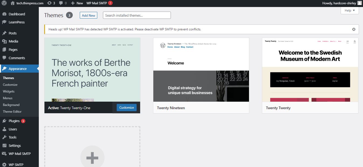Screen dimensions: 363x167
Task: Click WP Mail SMTP in the admin bar
Action: (96, 3)
